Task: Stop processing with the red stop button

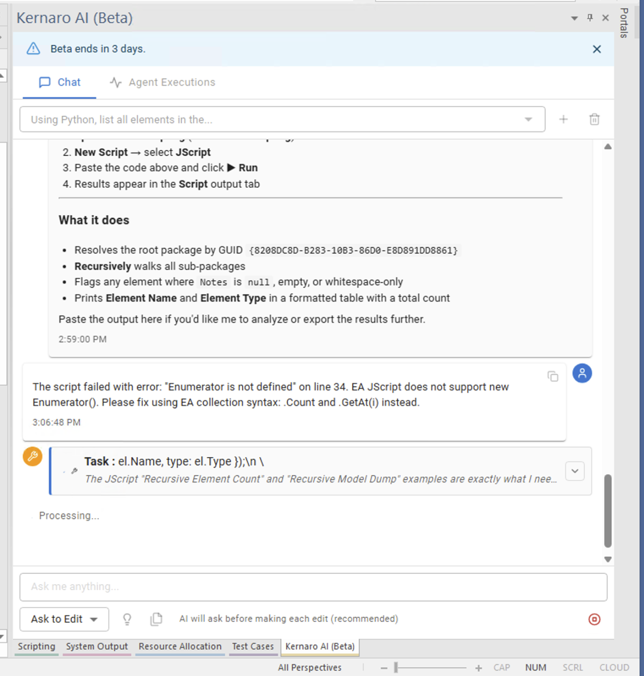Action: (x=594, y=620)
